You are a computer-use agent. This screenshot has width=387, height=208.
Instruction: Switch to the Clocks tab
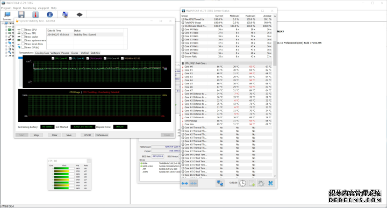click(x=75, y=53)
